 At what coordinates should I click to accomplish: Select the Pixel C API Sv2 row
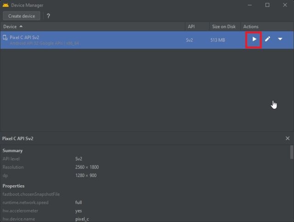147,40
